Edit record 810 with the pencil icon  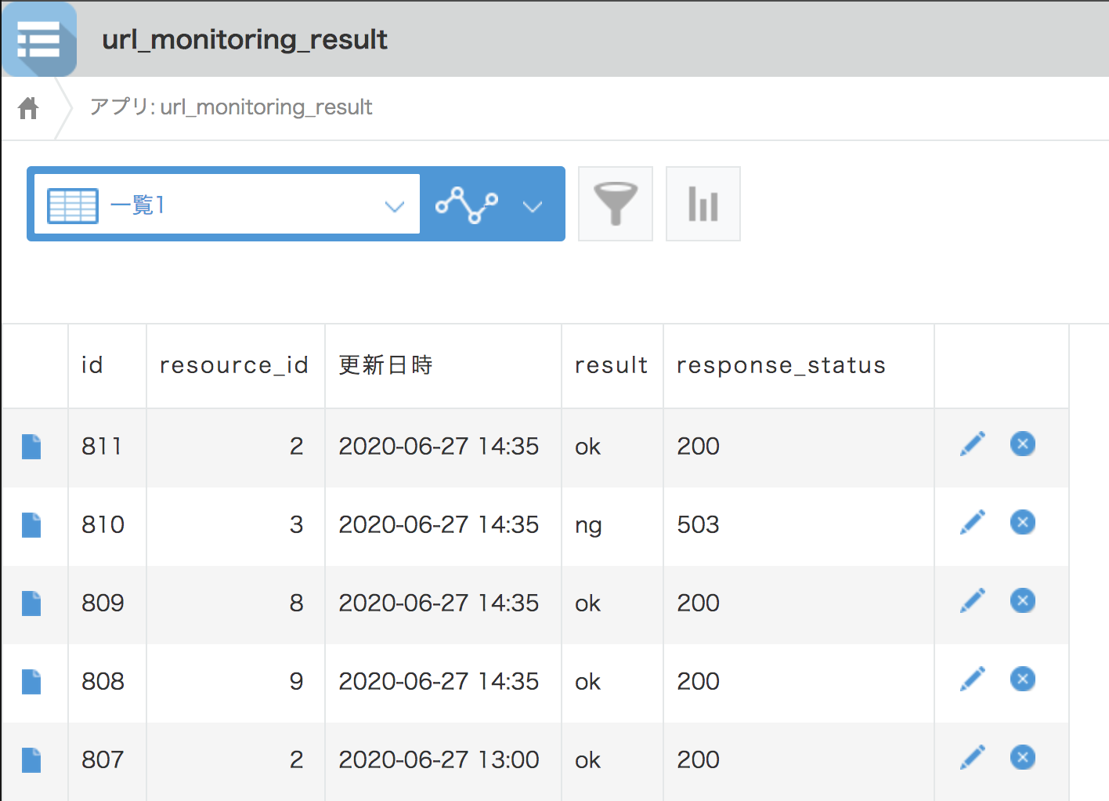[x=973, y=522]
